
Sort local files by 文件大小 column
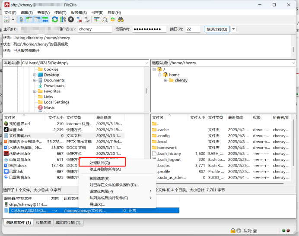tap(55, 117)
